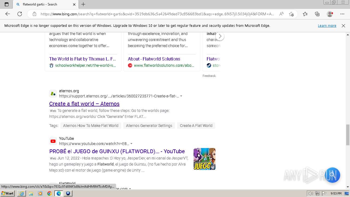The width and height of the screenshot is (350, 197).
Task: Select Aternos Generator Settings tag
Action: (149, 126)
